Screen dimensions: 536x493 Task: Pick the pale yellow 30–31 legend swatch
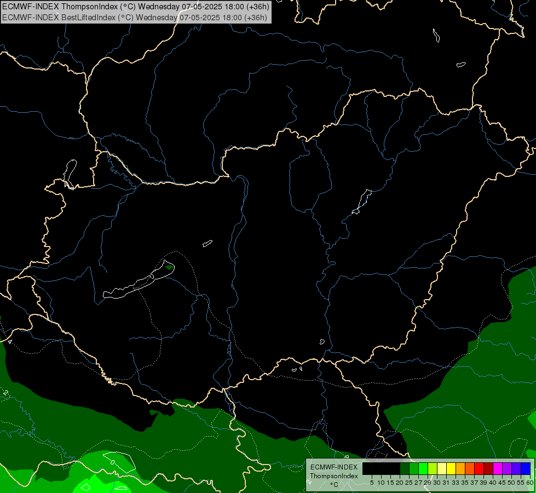(442, 468)
